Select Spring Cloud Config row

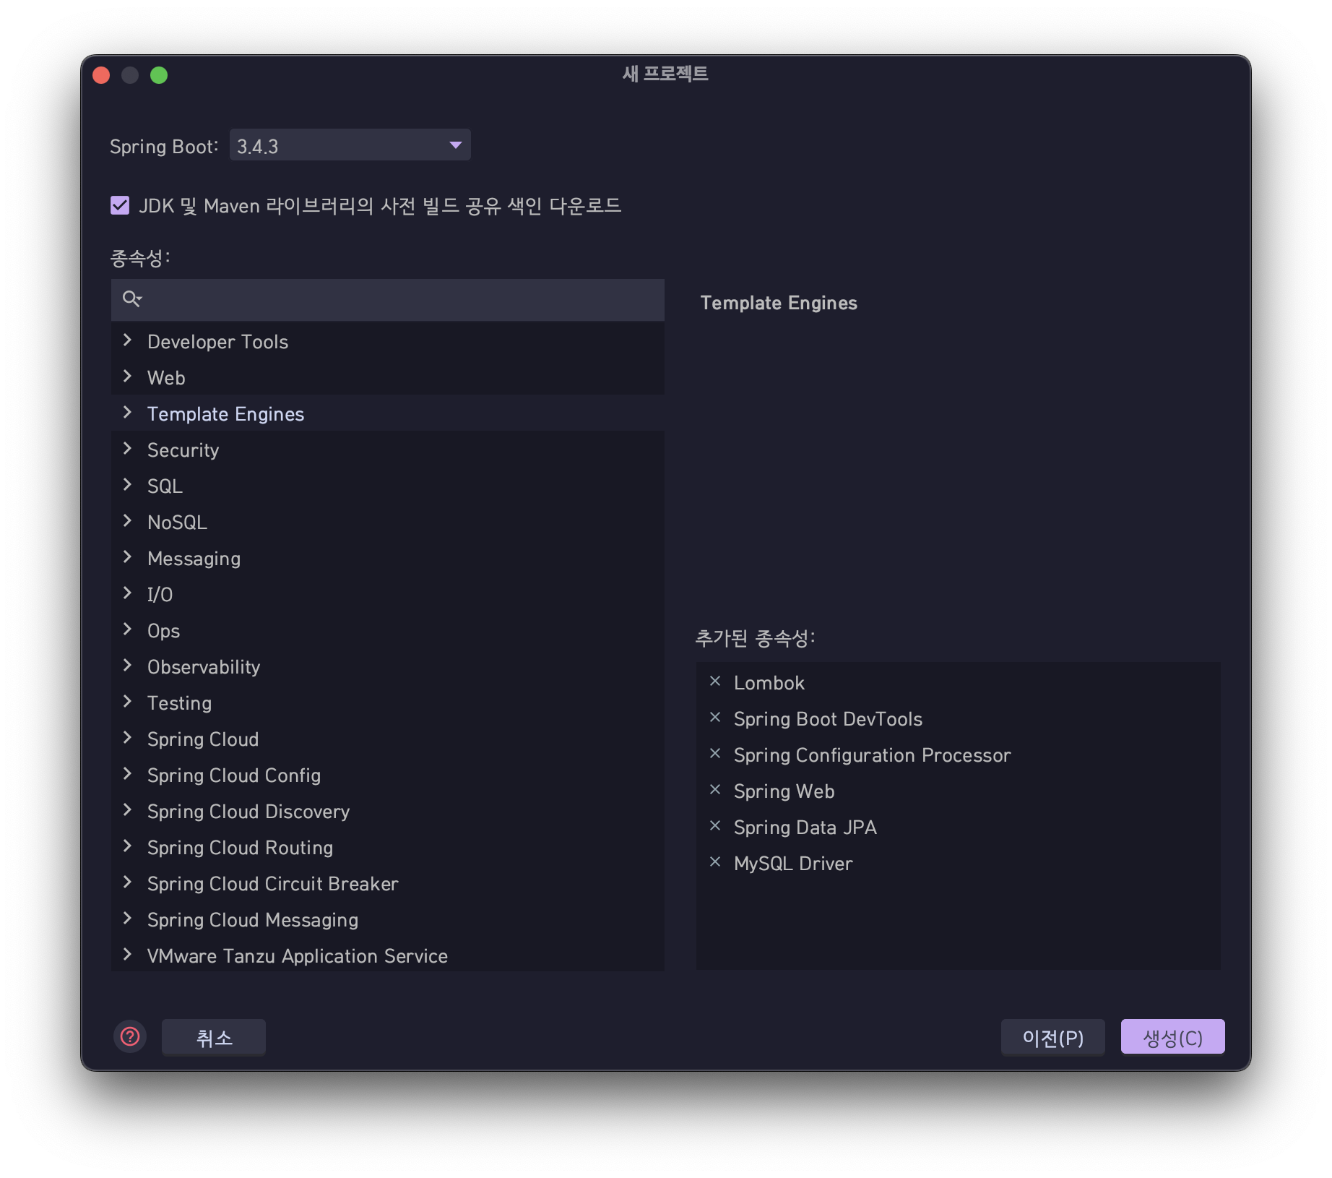tap(388, 775)
